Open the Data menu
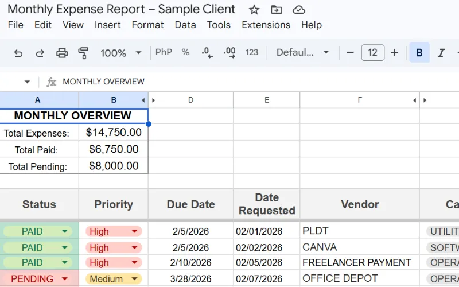This screenshot has width=459, height=287. click(x=185, y=25)
